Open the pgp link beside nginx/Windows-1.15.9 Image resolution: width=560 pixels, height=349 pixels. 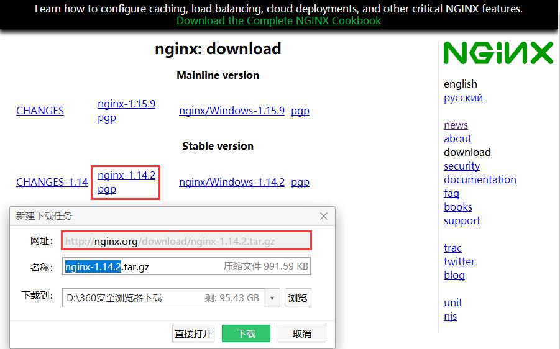coord(300,111)
